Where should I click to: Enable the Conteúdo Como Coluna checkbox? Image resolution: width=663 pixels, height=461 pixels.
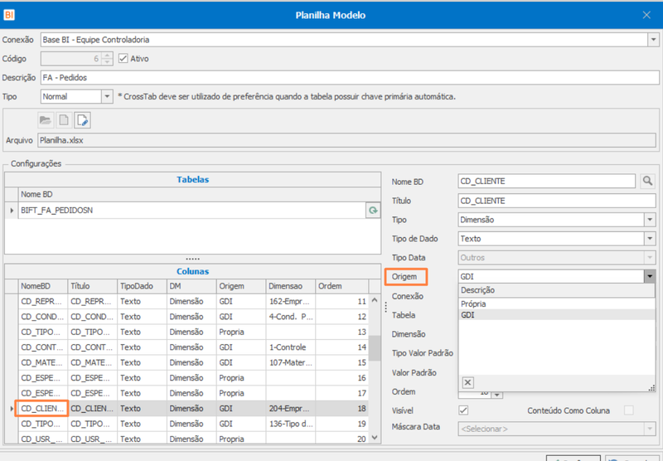(x=629, y=410)
